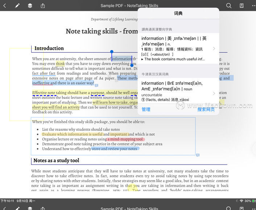Click the 'Notes as a study tool' heading
Image resolution: width=256 pixels, height=210 pixels.
pos(56,161)
